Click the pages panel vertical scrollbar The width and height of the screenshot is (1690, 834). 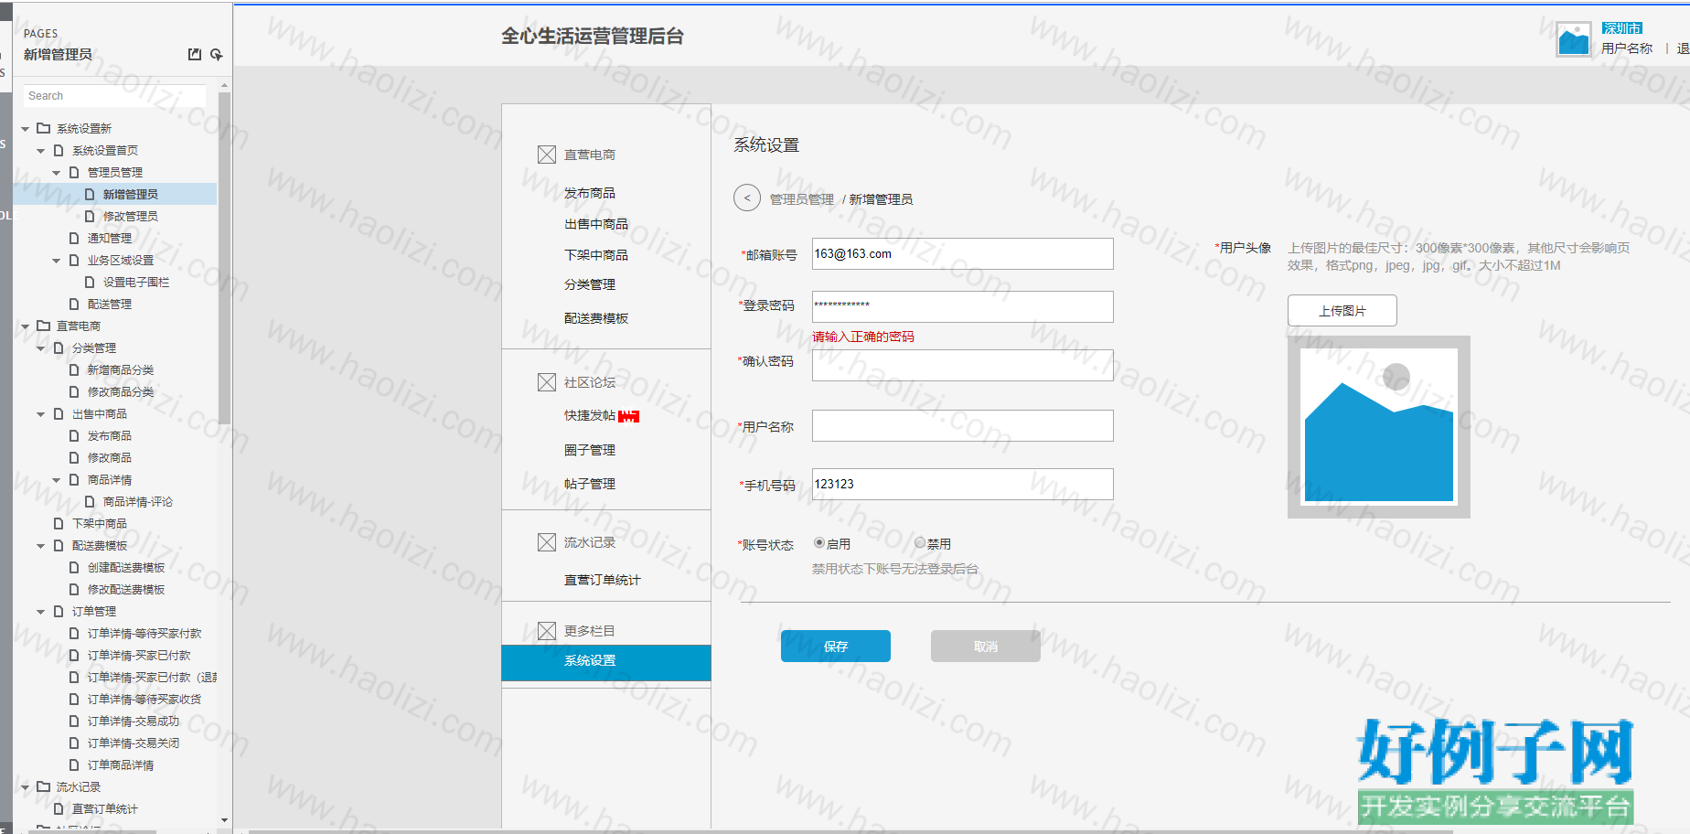tap(224, 256)
